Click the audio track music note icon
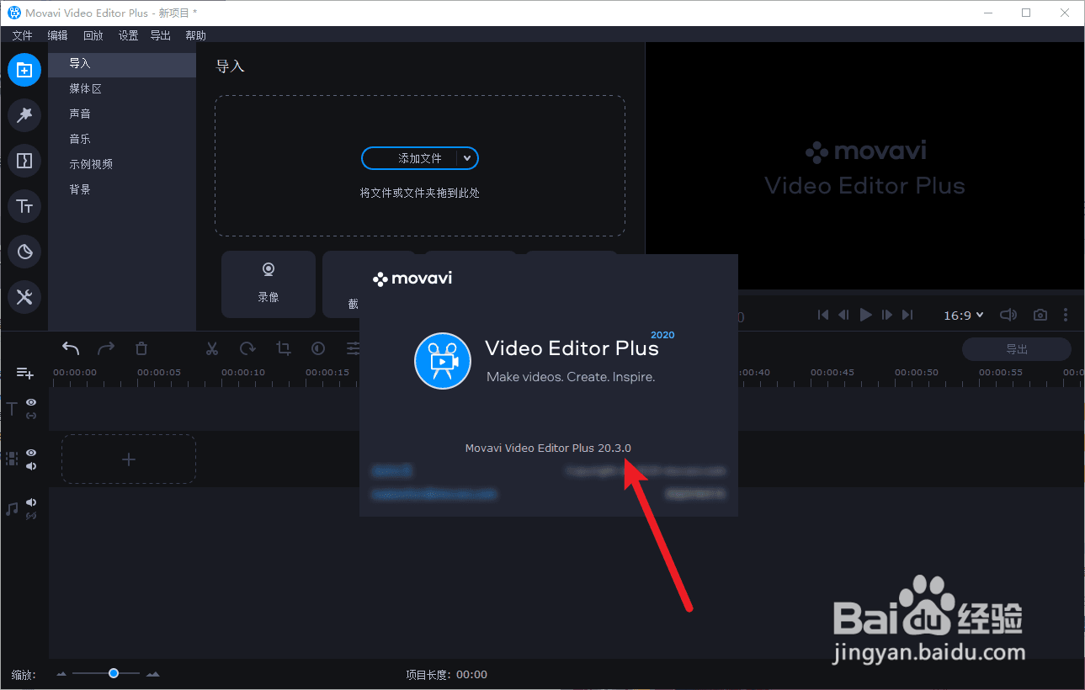The width and height of the screenshot is (1085, 690). click(12, 509)
